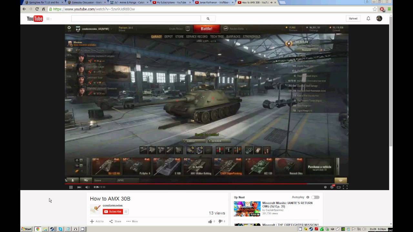The width and height of the screenshot is (413, 232).
Task: Switch to the Gameplay Discussion tab
Action: (x=86, y=2)
